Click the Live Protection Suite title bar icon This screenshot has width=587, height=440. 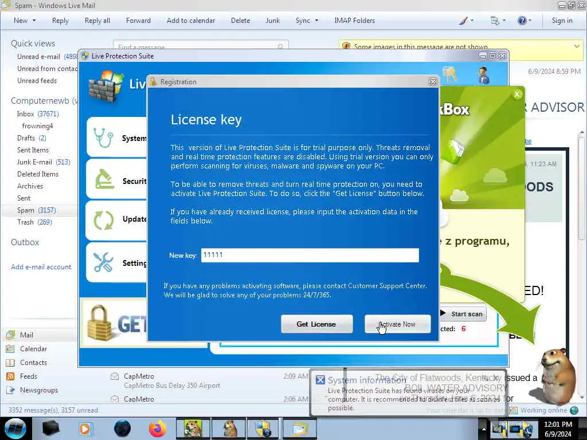tap(85, 56)
